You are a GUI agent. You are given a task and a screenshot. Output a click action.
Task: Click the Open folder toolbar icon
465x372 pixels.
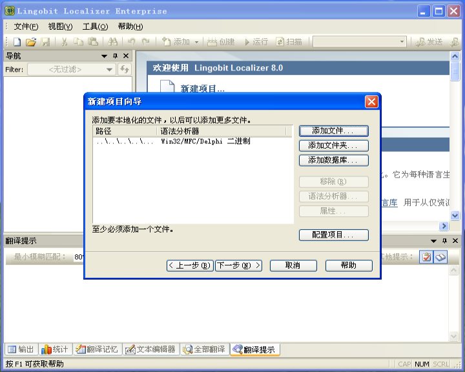30,42
